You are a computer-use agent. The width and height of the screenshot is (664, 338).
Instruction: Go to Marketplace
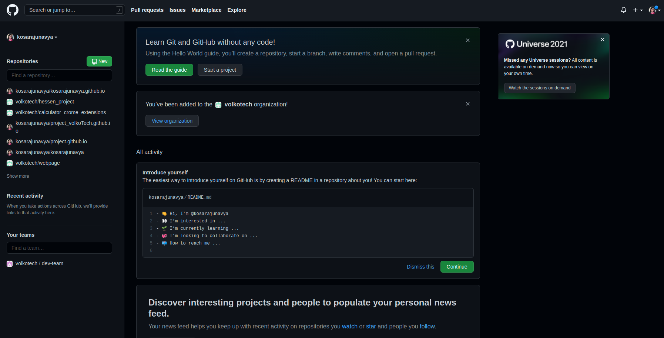pyautogui.click(x=207, y=10)
